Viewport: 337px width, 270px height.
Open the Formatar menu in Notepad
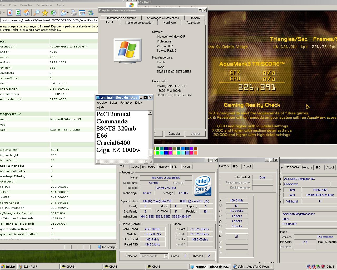point(126,103)
